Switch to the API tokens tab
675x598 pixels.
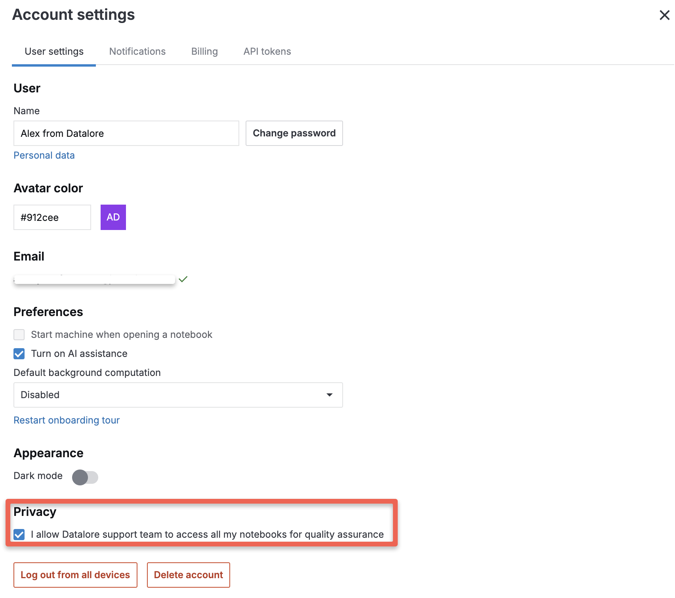click(x=267, y=51)
